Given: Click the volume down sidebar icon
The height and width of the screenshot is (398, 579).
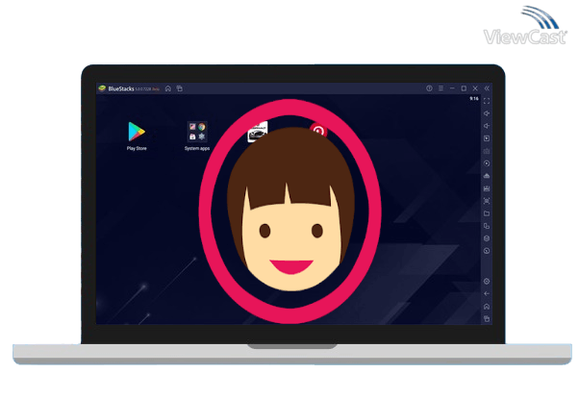Looking at the screenshot, I should [487, 126].
